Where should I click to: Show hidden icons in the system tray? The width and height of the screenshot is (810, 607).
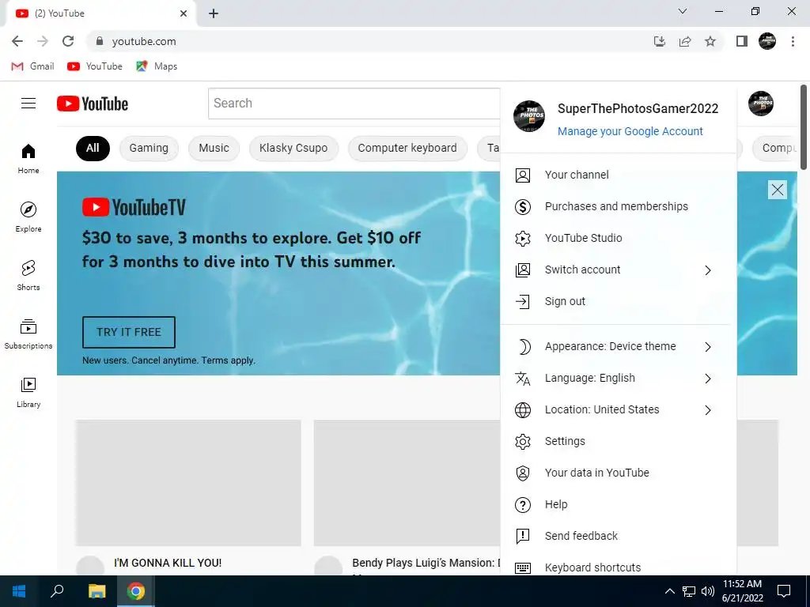669,591
